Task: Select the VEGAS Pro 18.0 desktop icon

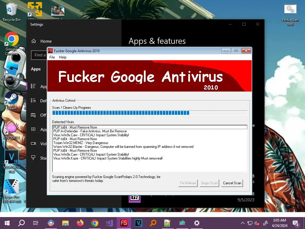Action: tap(12, 162)
